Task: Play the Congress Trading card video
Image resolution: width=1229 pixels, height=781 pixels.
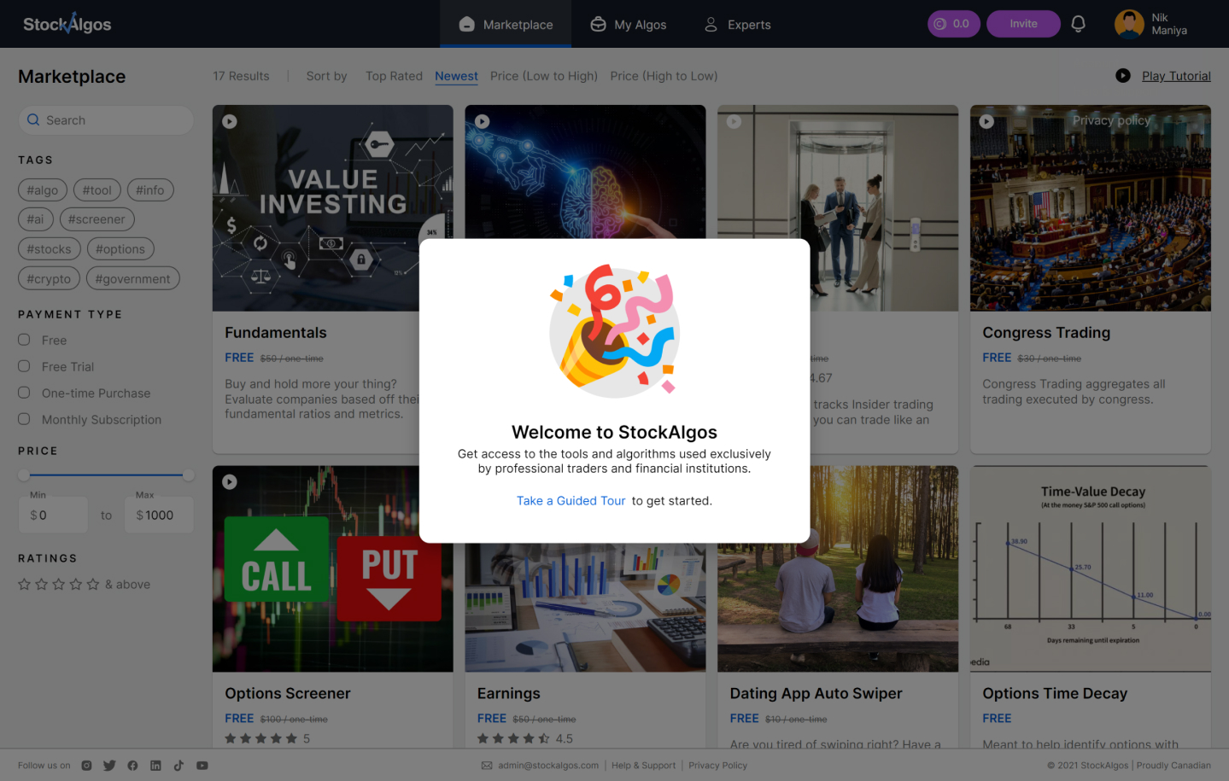Action: (x=986, y=121)
